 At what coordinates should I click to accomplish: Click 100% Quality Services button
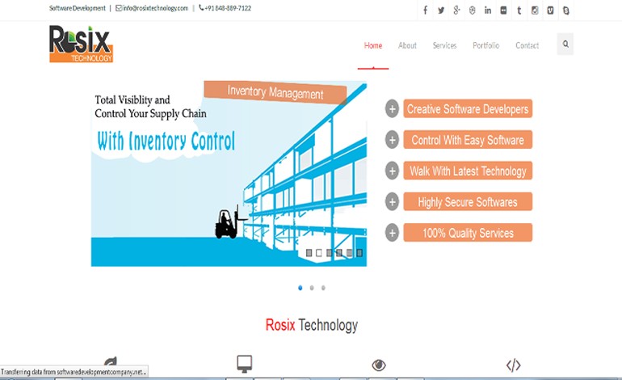coord(468,233)
